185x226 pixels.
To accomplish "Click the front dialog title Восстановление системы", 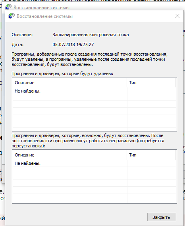I will (x=45, y=16).
